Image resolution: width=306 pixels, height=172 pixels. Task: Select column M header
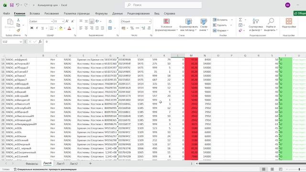click(x=191, y=55)
